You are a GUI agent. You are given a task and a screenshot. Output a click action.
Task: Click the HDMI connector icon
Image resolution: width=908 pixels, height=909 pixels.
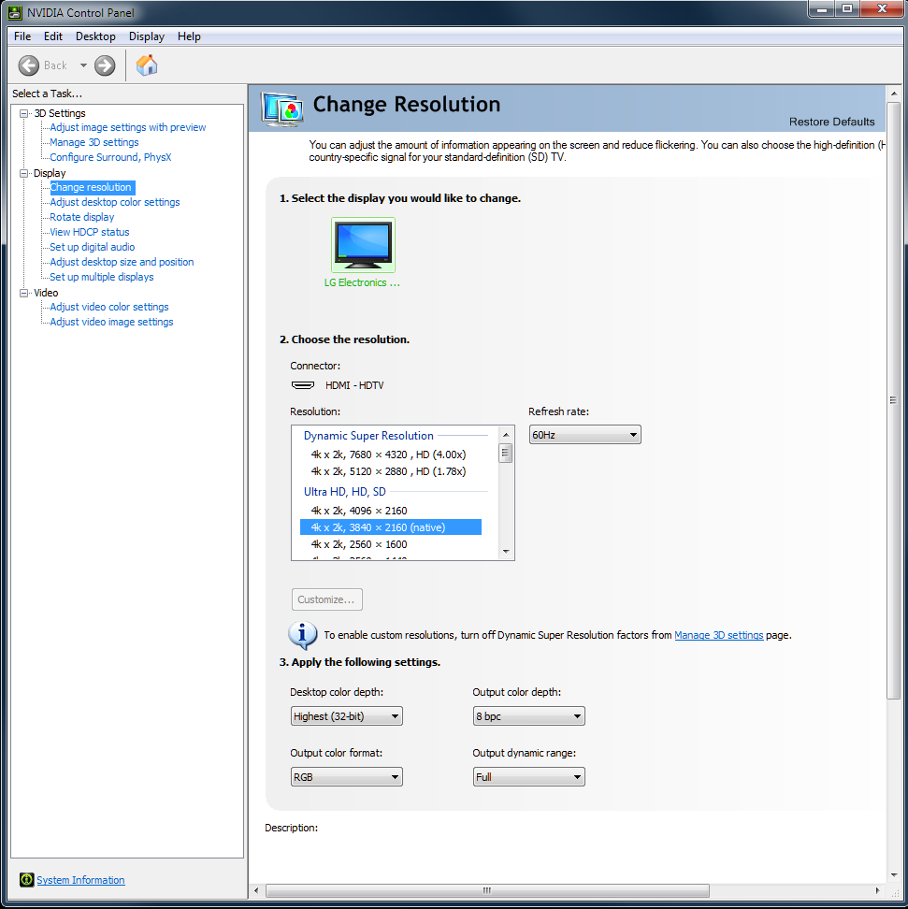click(x=303, y=385)
